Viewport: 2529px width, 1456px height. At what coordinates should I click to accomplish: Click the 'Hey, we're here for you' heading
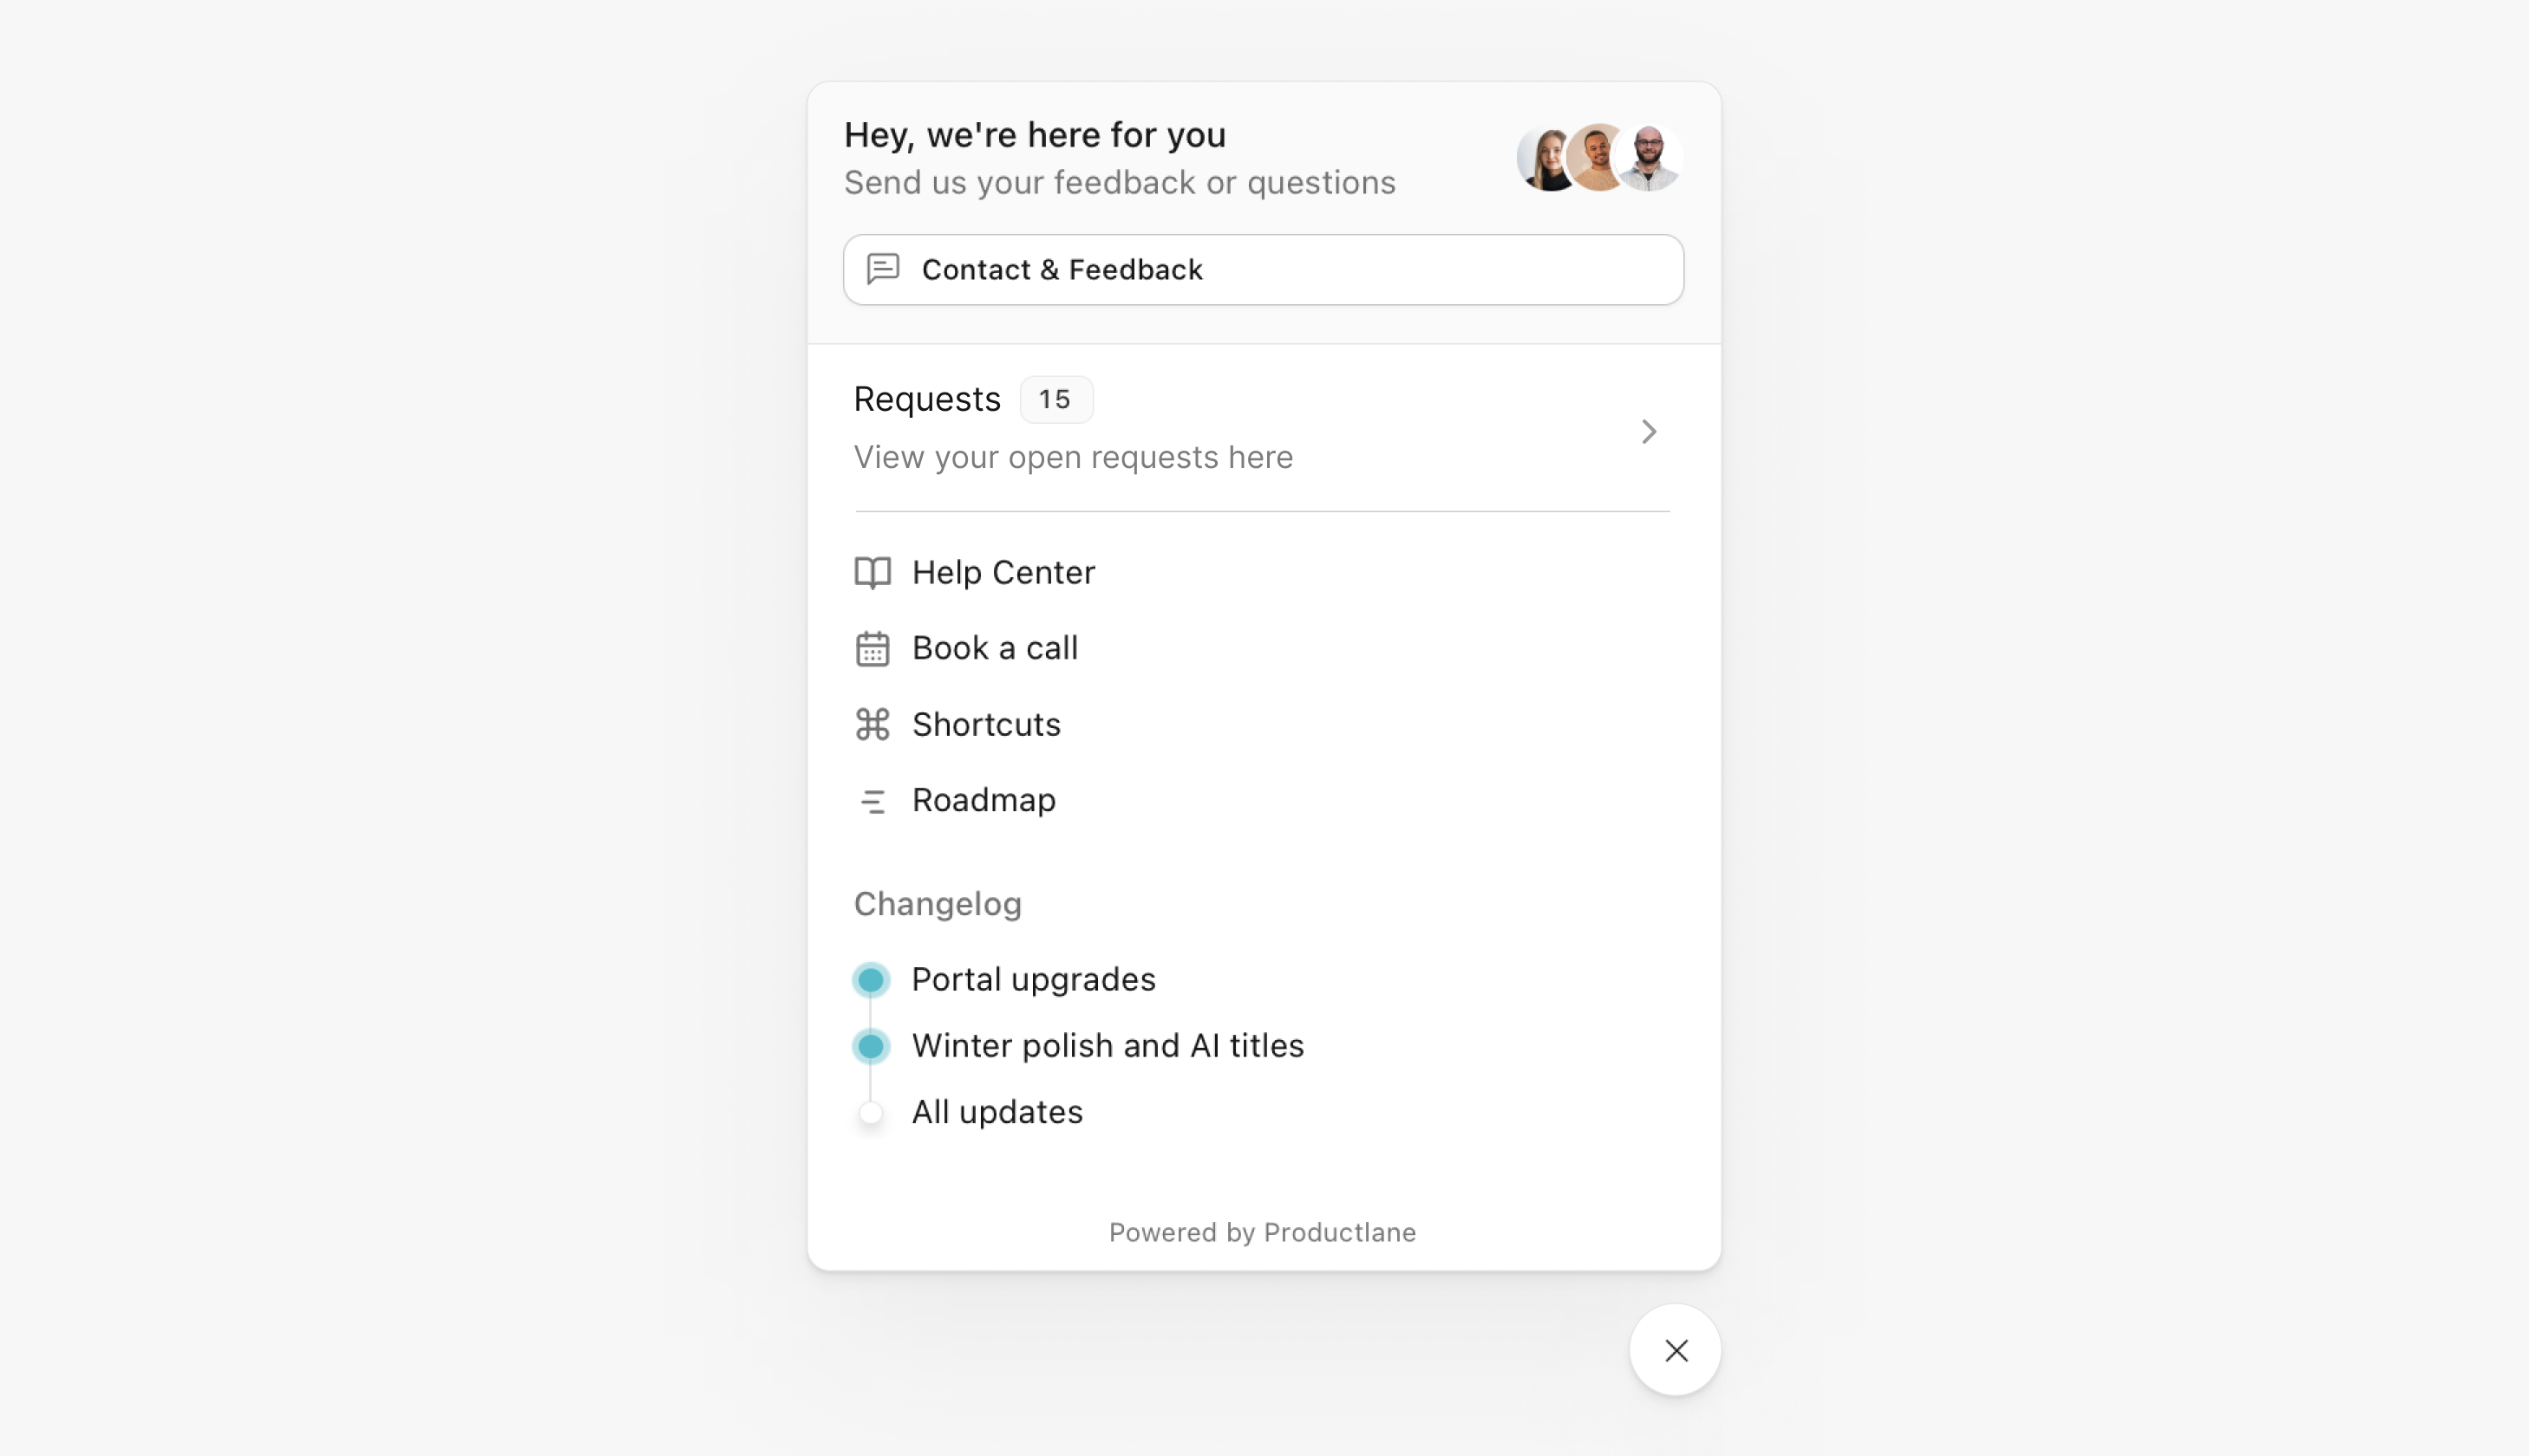[x=1035, y=135]
